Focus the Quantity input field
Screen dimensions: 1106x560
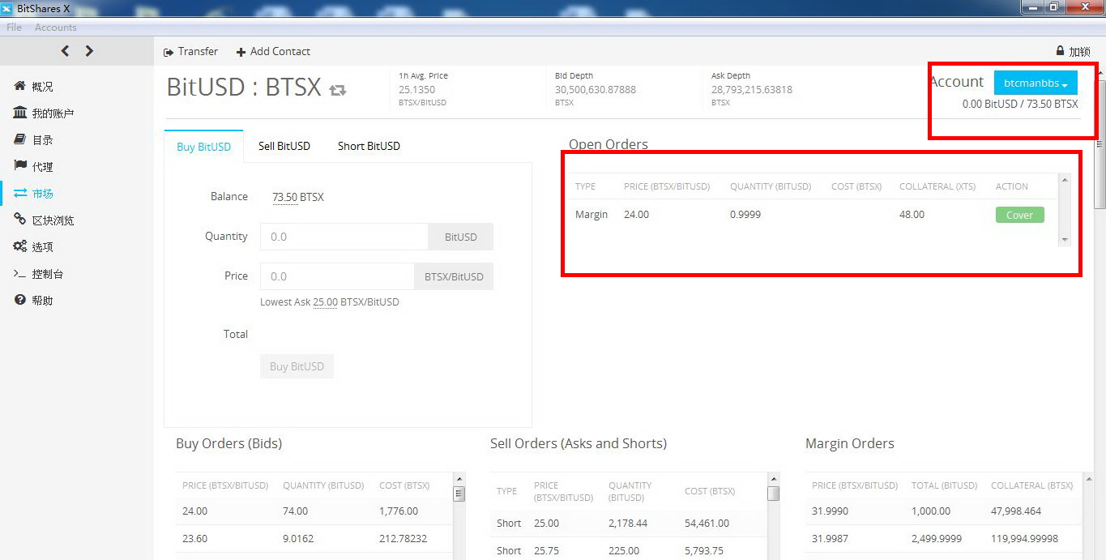(344, 237)
